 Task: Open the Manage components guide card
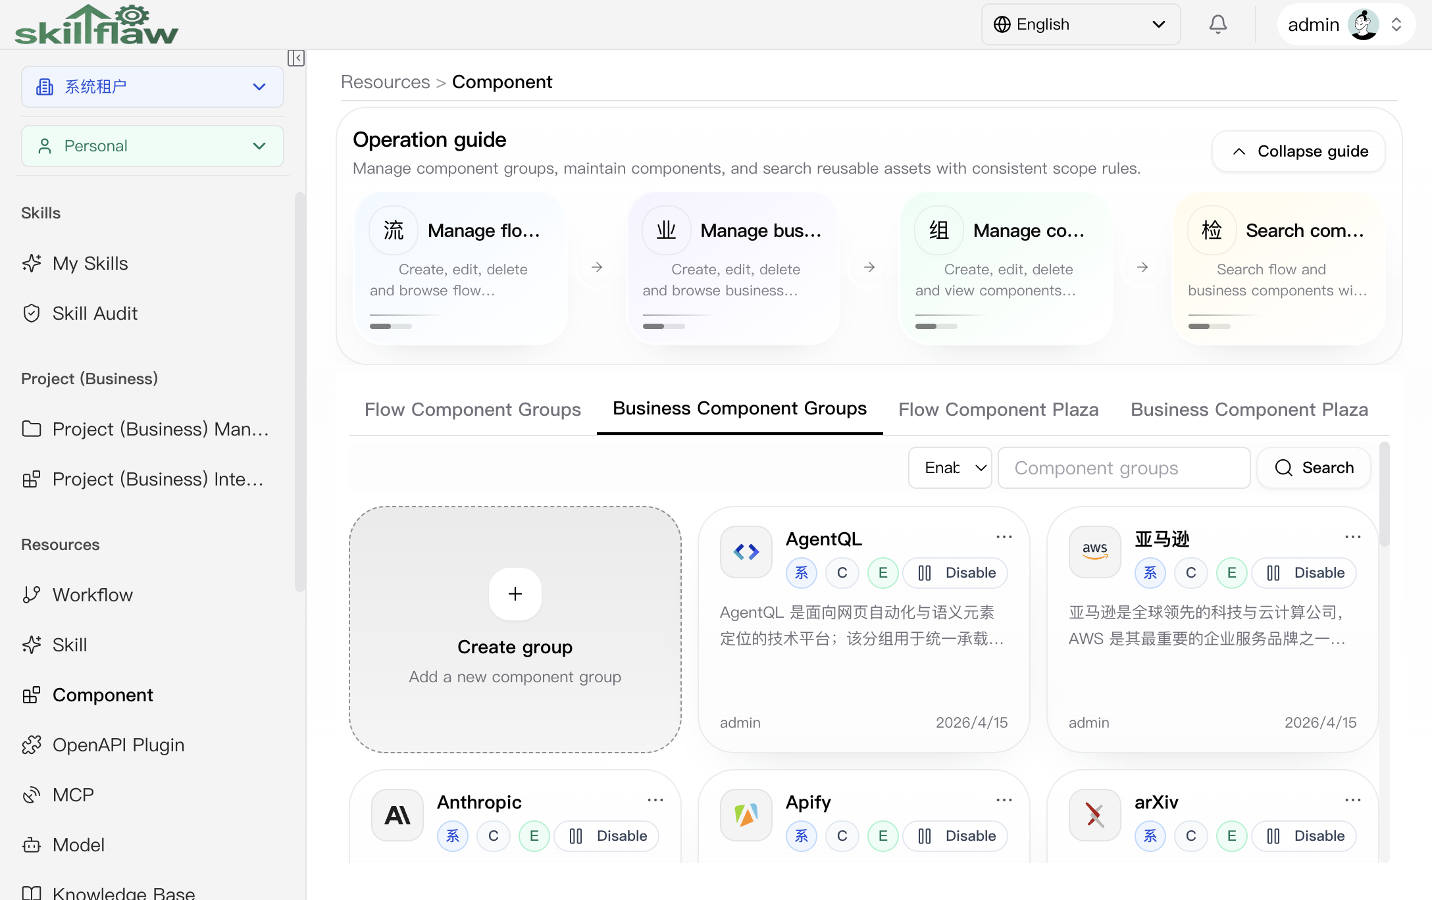pyautogui.click(x=1006, y=268)
